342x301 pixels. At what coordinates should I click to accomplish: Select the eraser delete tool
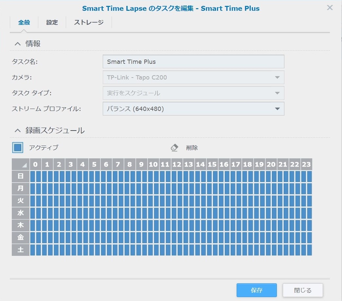(174, 148)
